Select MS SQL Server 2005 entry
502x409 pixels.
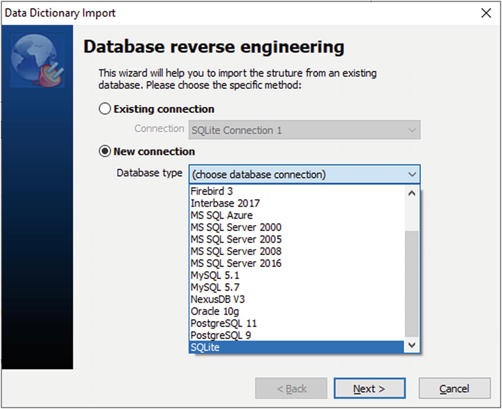coord(296,239)
